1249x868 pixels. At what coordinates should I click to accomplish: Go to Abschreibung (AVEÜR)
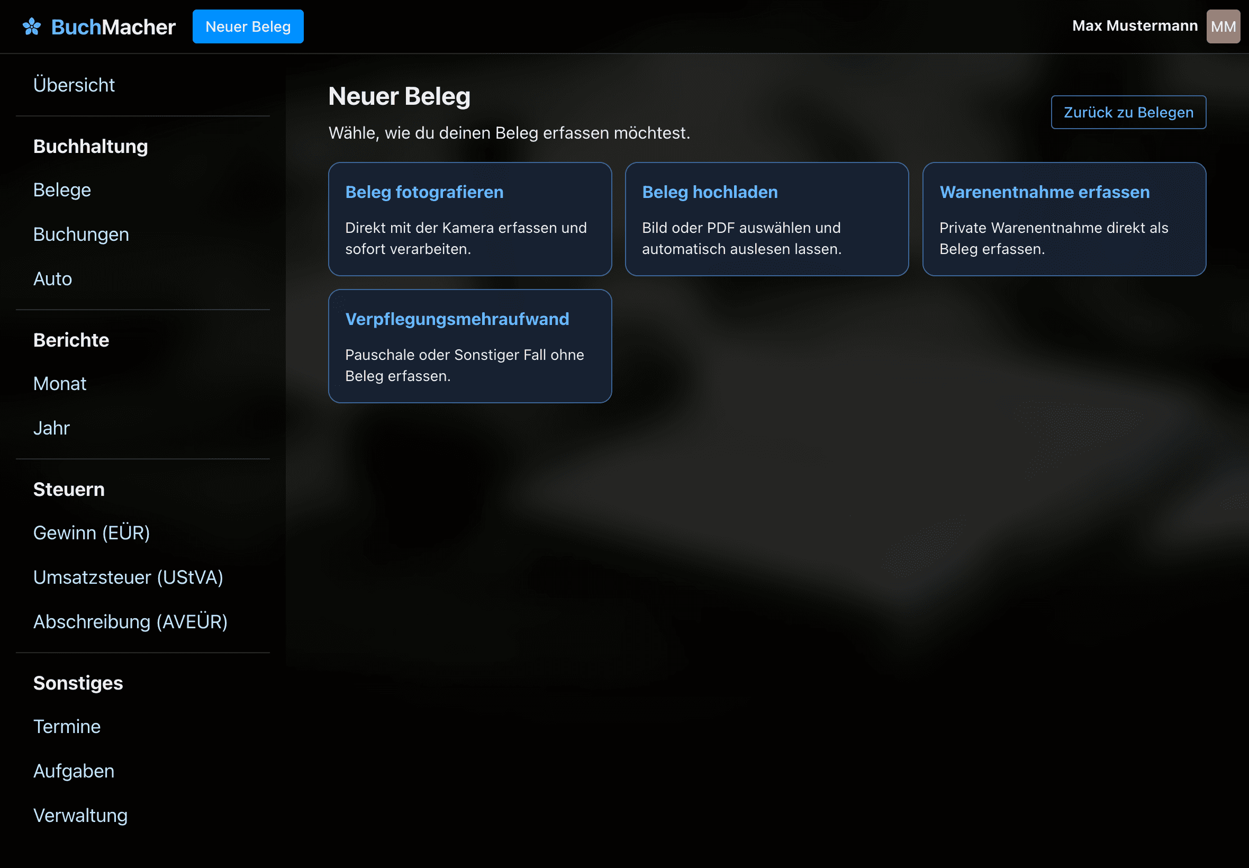point(131,622)
